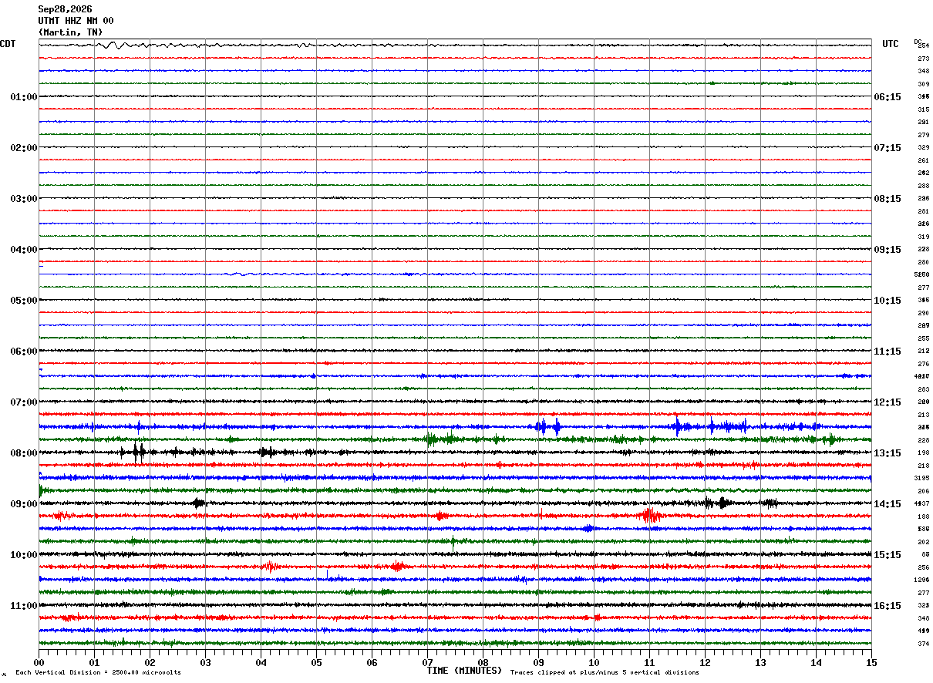This screenshot has height=683, width=933.
Task: Select the 08:00 CDT row label
Action: click(x=24, y=453)
